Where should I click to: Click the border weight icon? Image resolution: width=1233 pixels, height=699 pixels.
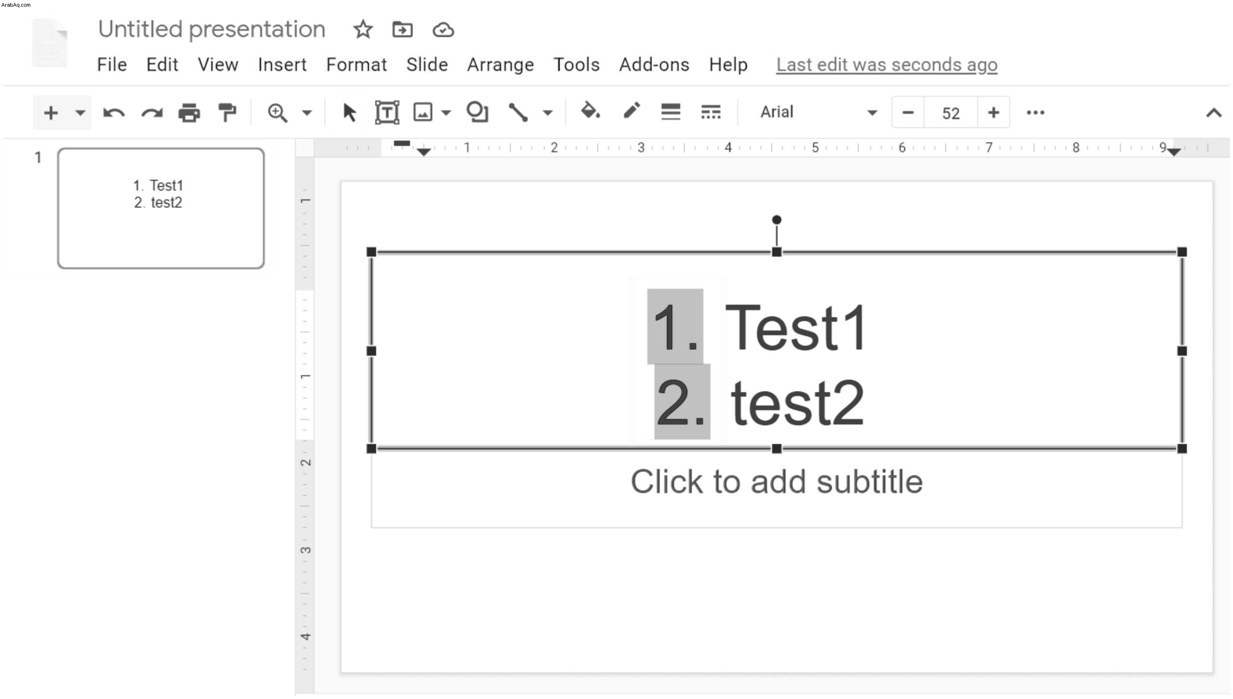click(670, 112)
